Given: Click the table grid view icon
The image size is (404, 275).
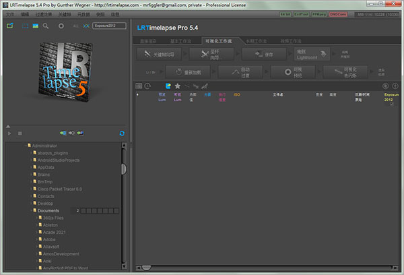Looking at the screenshot, I should pyautogui.click(x=139, y=86).
